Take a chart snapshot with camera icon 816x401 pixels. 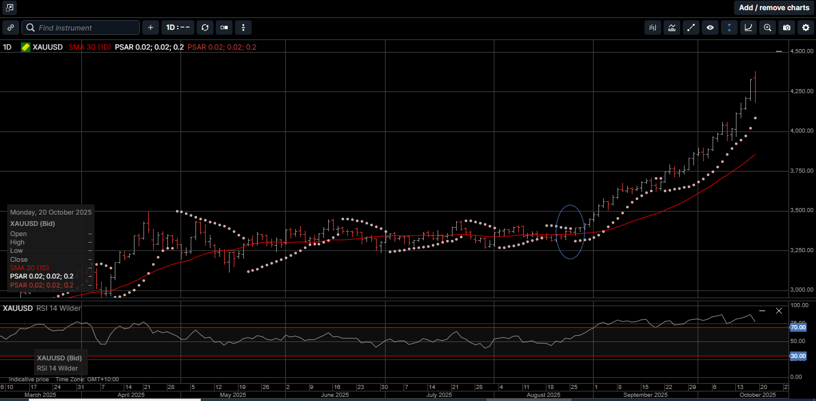click(787, 27)
